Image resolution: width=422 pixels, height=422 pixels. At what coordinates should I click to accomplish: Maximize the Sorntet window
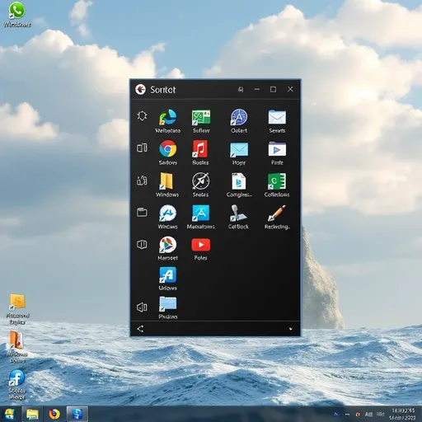273,89
